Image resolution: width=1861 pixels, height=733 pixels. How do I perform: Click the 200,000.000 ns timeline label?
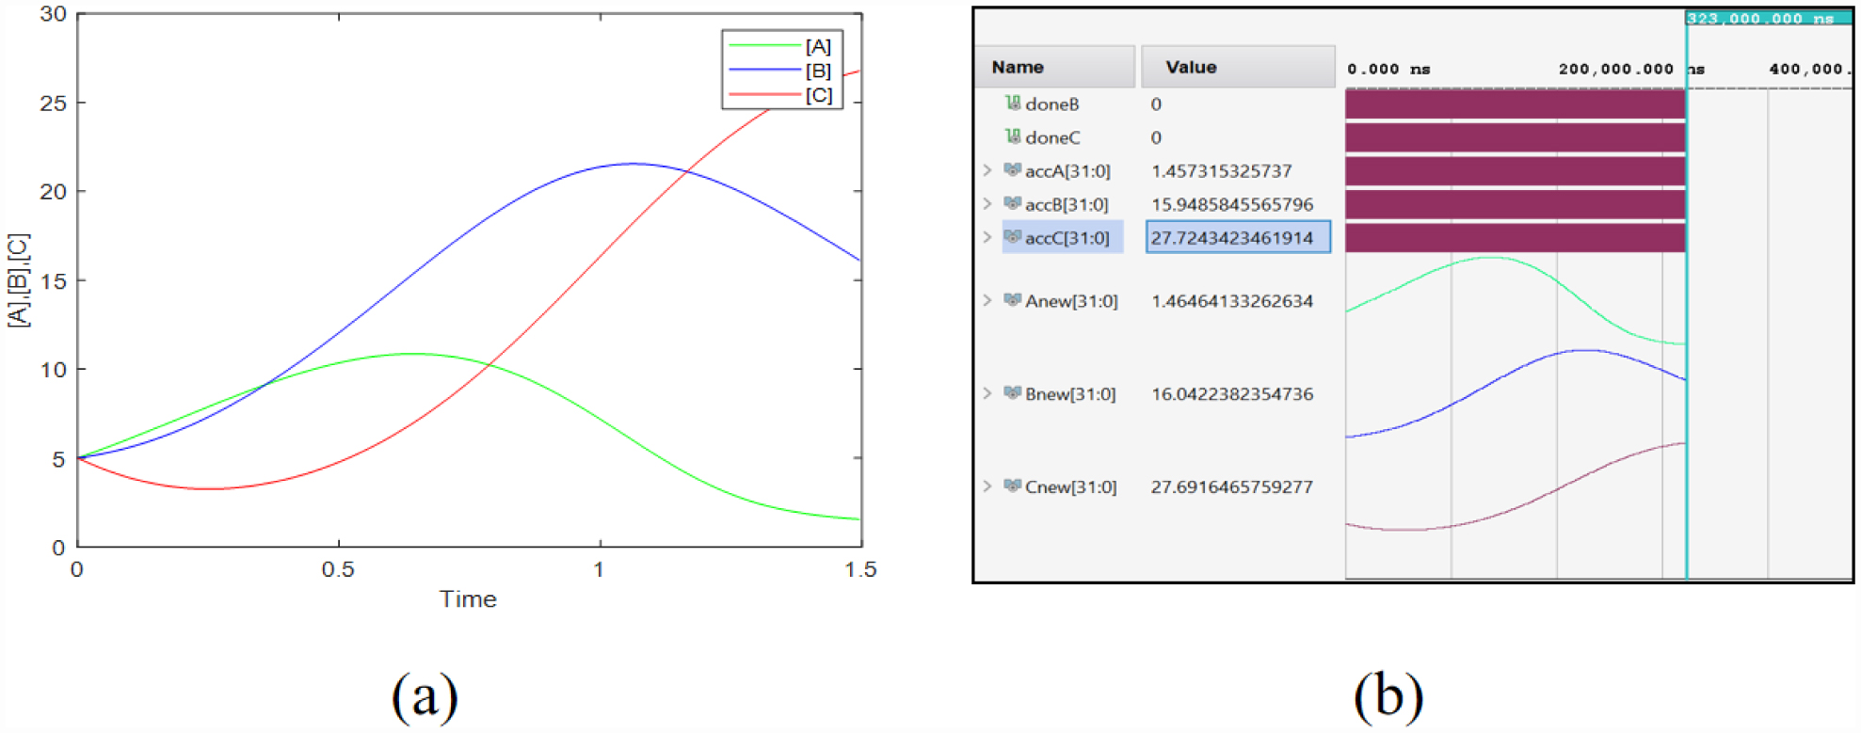(x=1615, y=69)
